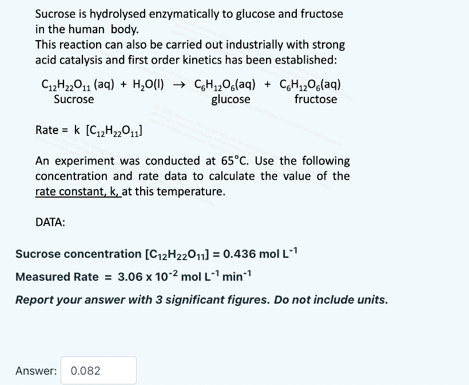Image resolution: width=469 pixels, height=385 pixels.
Task: Click the italic significant figures instruction
Action: tap(201, 299)
